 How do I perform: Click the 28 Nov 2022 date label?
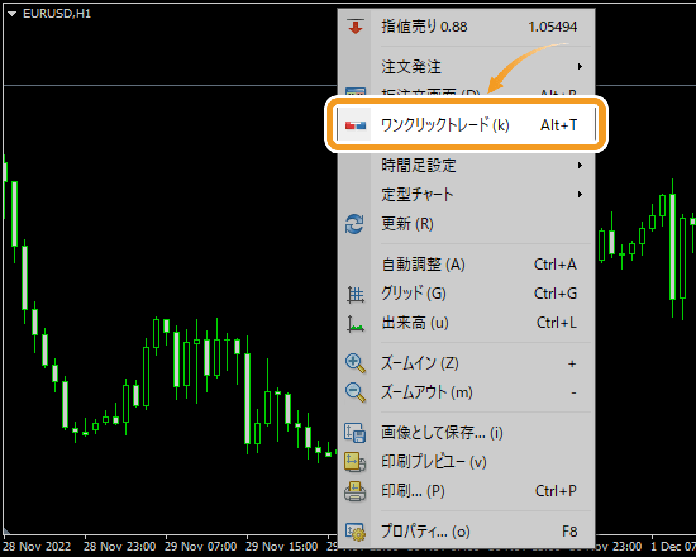37,546
